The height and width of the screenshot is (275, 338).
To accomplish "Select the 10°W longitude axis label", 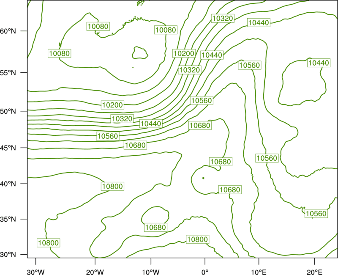I will click(x=151, y=272).
